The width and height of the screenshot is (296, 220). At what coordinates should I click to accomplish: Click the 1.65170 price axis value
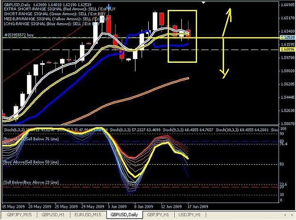click(x=287, y=18)
